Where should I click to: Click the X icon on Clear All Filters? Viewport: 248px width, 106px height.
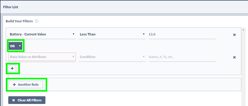(14, 100)
